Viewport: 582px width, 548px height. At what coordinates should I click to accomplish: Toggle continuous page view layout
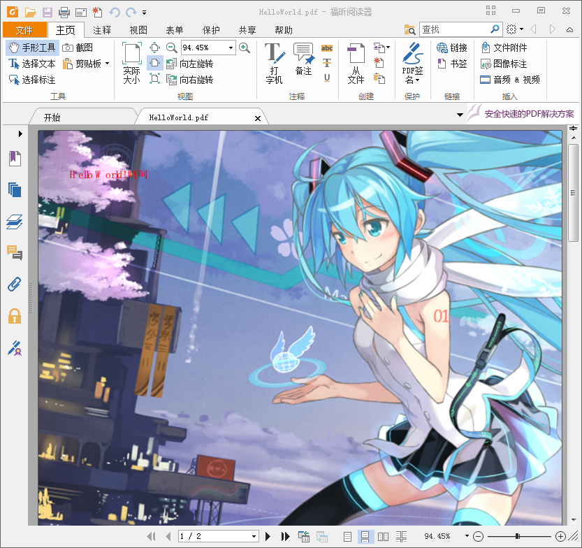click(365, 537)
